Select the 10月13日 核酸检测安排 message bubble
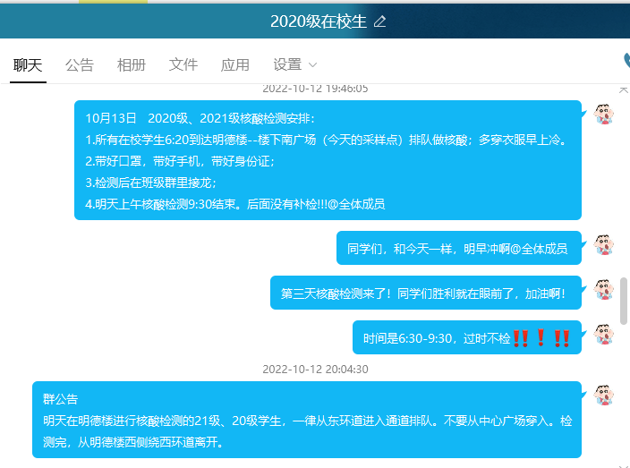This screenshot has height=468, width=630. coord(328,160)
